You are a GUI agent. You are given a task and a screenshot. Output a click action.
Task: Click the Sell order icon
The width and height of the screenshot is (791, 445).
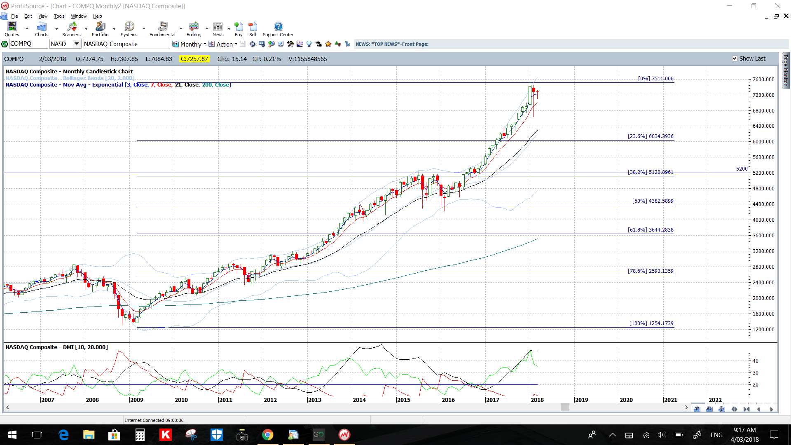pyautogui.click(x=253, y=29)
